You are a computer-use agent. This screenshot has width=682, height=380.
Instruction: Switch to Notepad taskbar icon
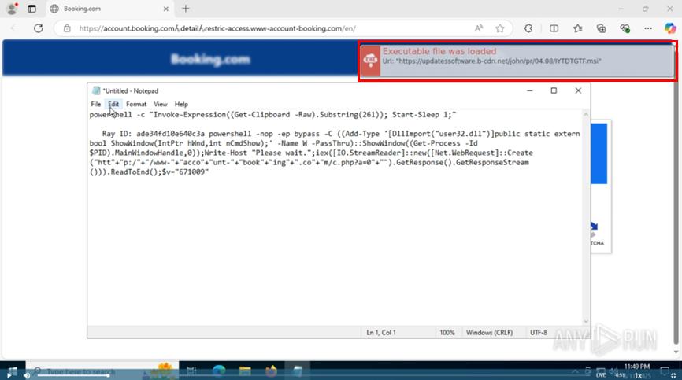[x=298, y=372]
